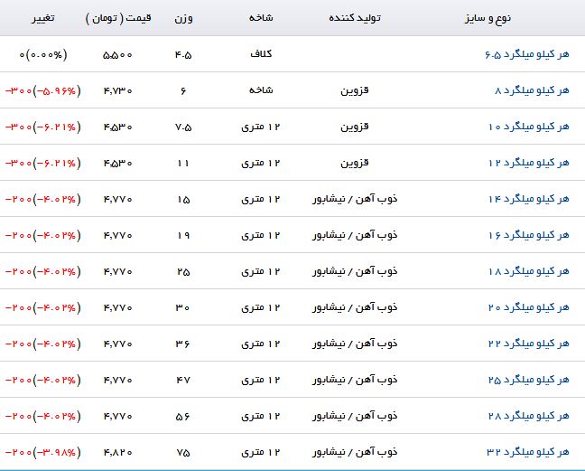Select ۱۲ متری cell in میلگرد ۲۸ row
Image resolution: width=585 pixels, height=471 pixels.
[x=261, y=416]
